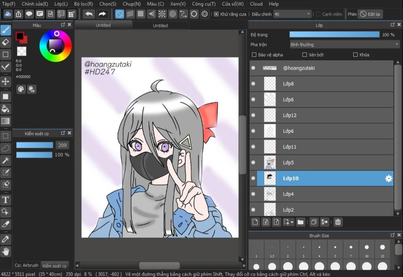403x277 pixels.
Task: Open the Điều chỉnh value dropdown
Action: point(292,14)
